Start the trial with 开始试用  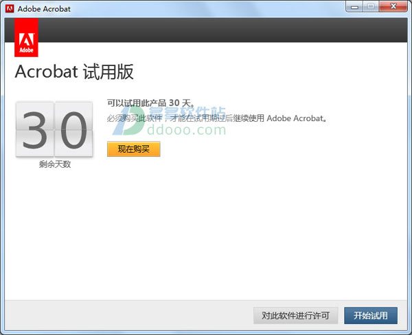[371, 315]
